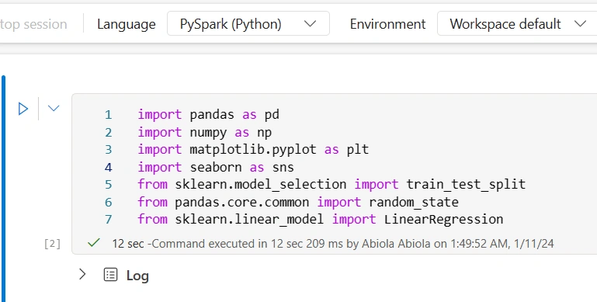Click the 'import numpy as np' line
Screen dimensions: 597x302
click(204, 133)
